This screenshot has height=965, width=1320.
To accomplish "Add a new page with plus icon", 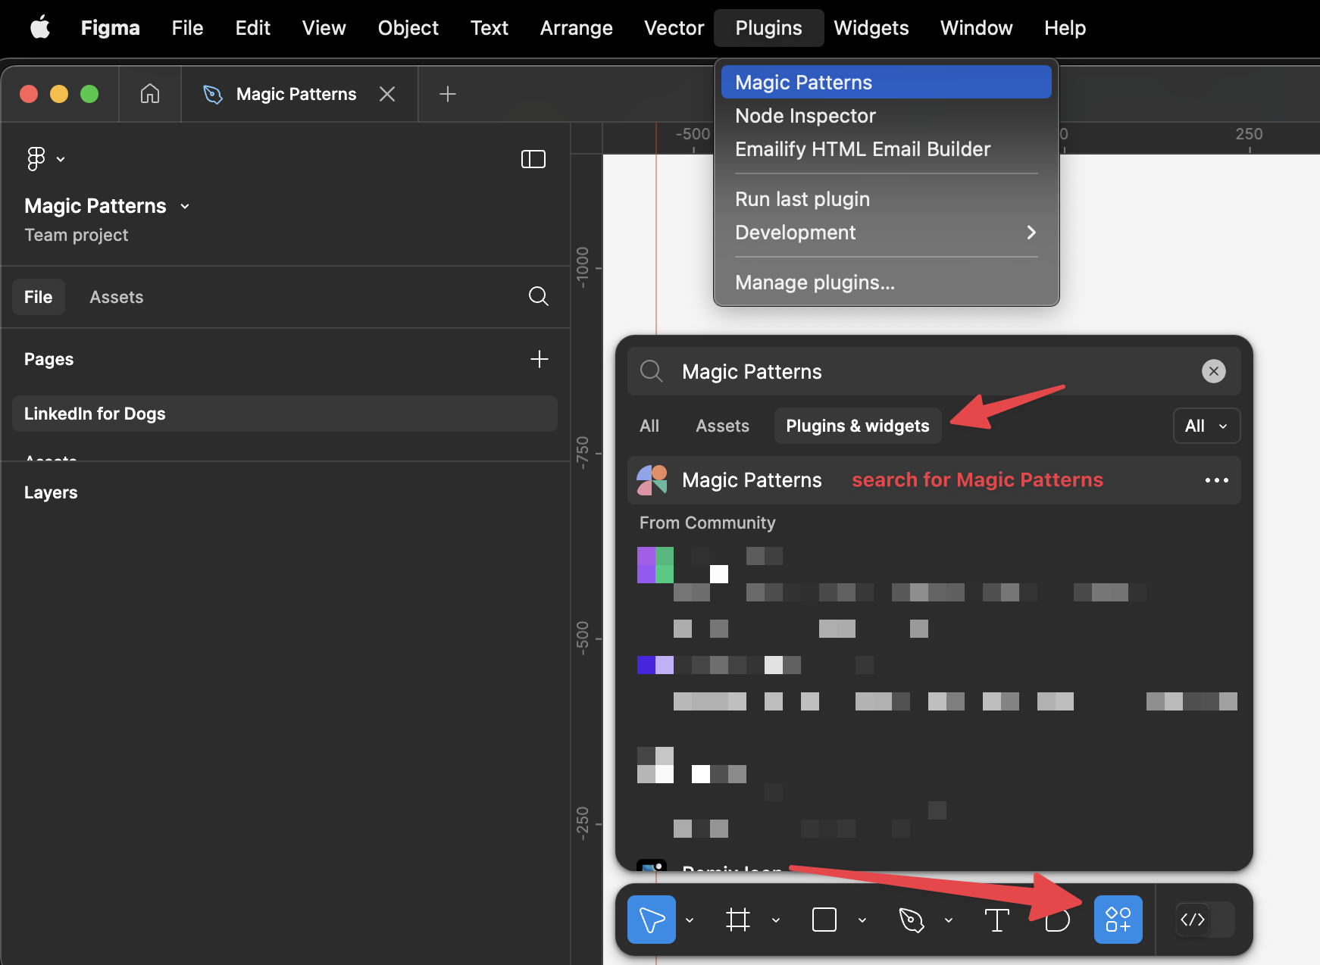I will [539, 358].
